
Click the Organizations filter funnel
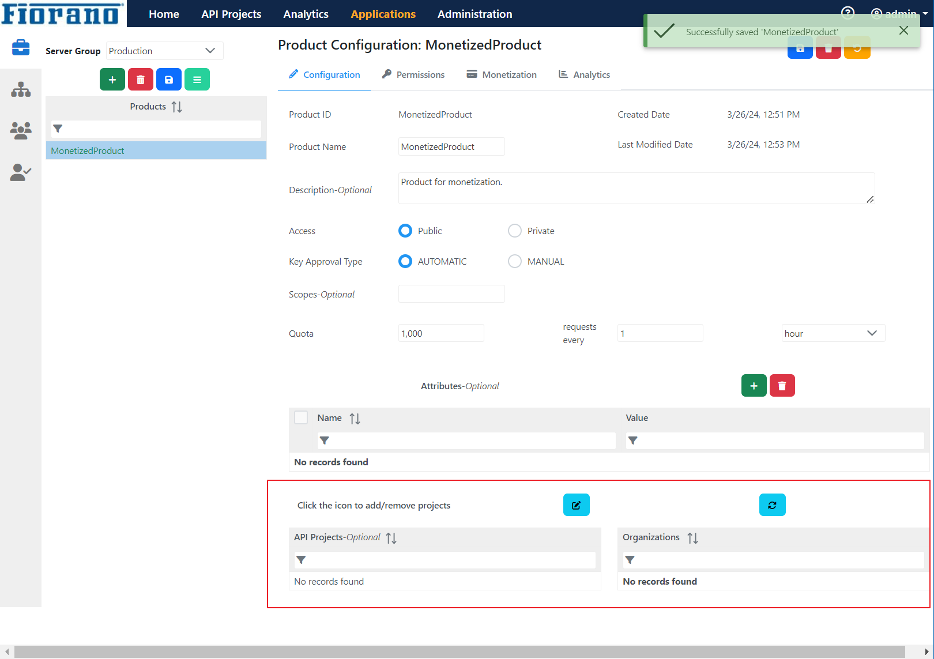pos(630,560)
